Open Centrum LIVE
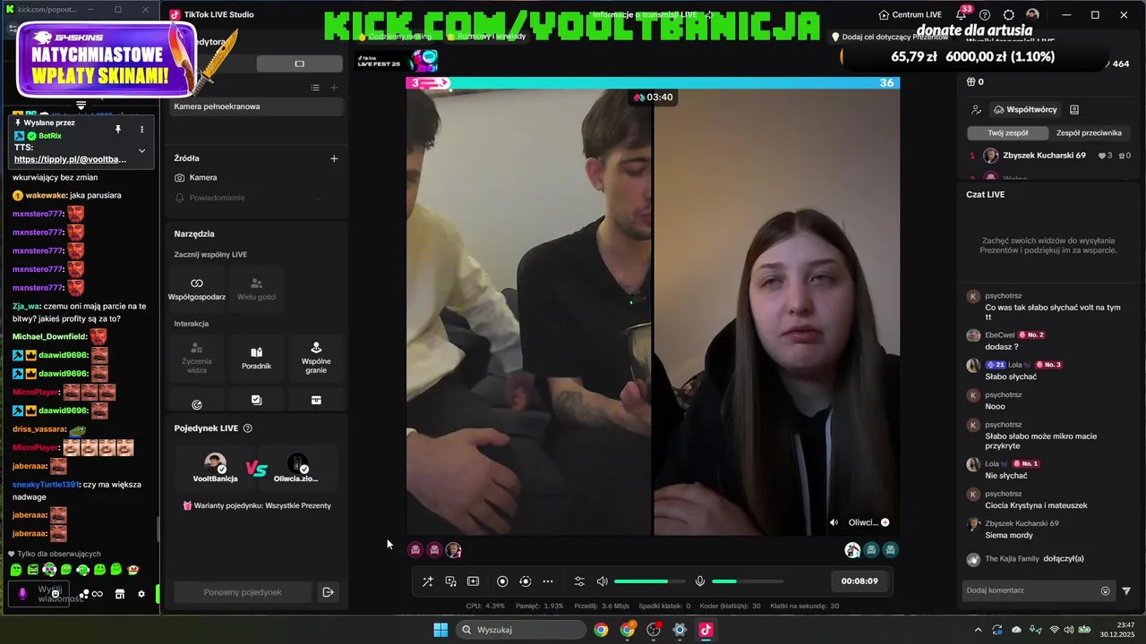This screenshot has height=644, width=1146. 910,15
